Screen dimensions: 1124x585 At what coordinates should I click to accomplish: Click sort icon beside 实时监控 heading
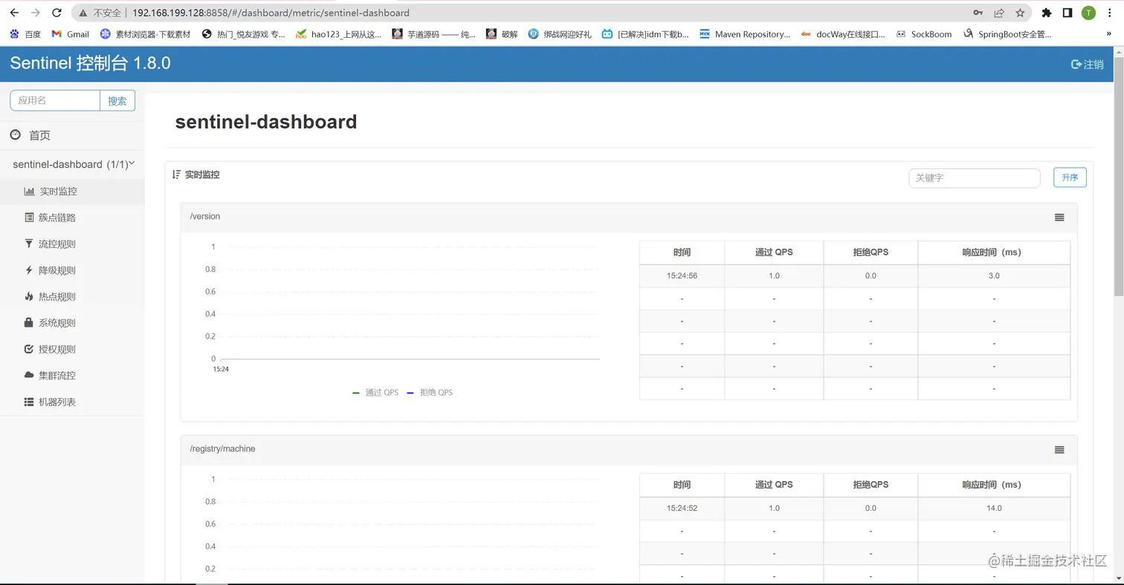(x=176, y=174)
